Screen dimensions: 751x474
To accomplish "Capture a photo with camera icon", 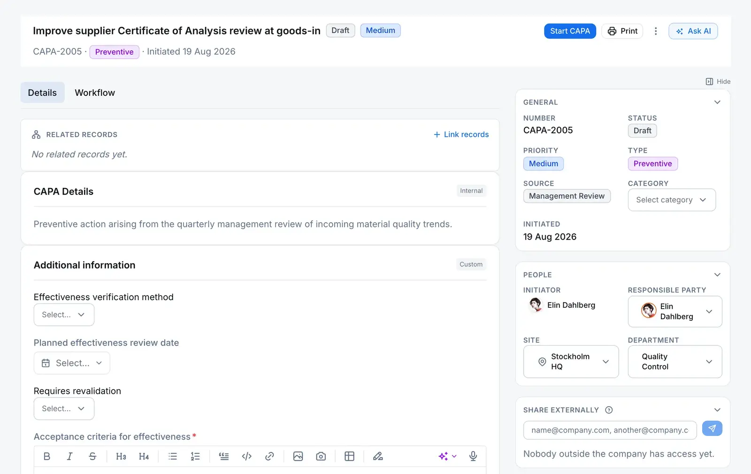I will click(321, 456).
